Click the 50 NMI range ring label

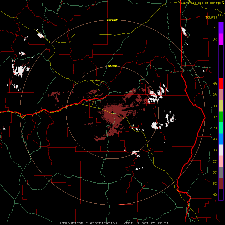pyautogui.click(x=112, y=66)
